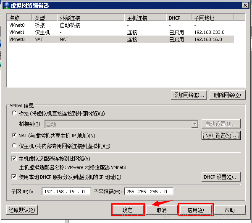Click the Virtual Network Editor title bar icon

[7, 5]
